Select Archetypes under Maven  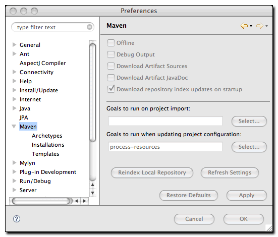click(x=47, y=136)
